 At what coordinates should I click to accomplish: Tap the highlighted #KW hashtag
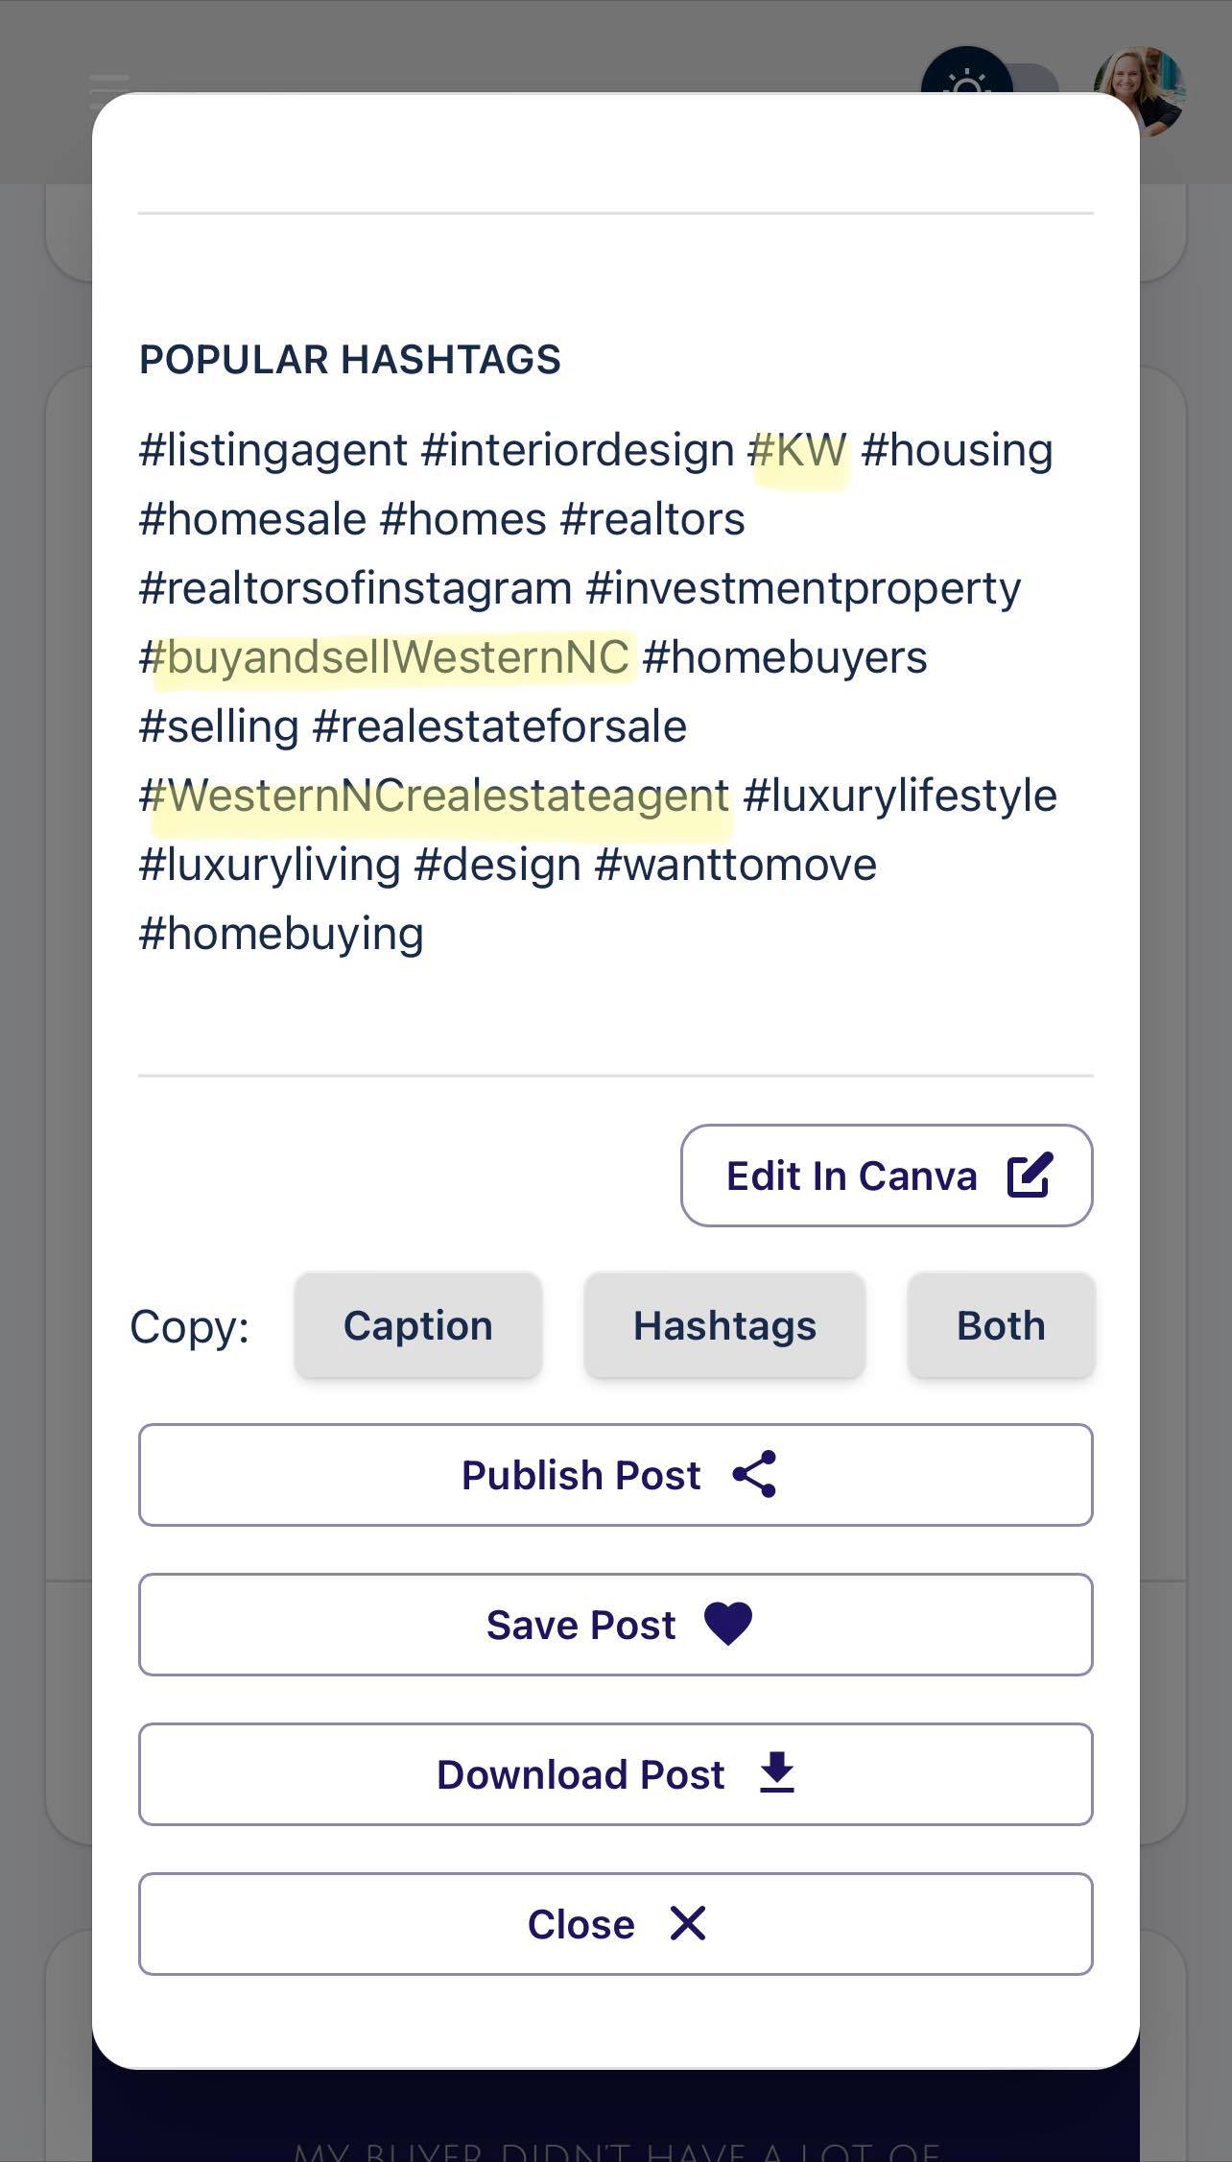pyautogui.click(x=797, y=450)
